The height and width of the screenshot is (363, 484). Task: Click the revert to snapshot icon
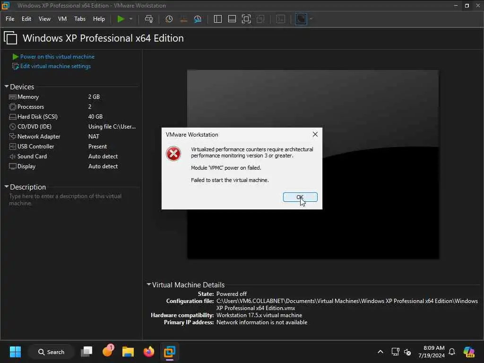pos(183,19)
